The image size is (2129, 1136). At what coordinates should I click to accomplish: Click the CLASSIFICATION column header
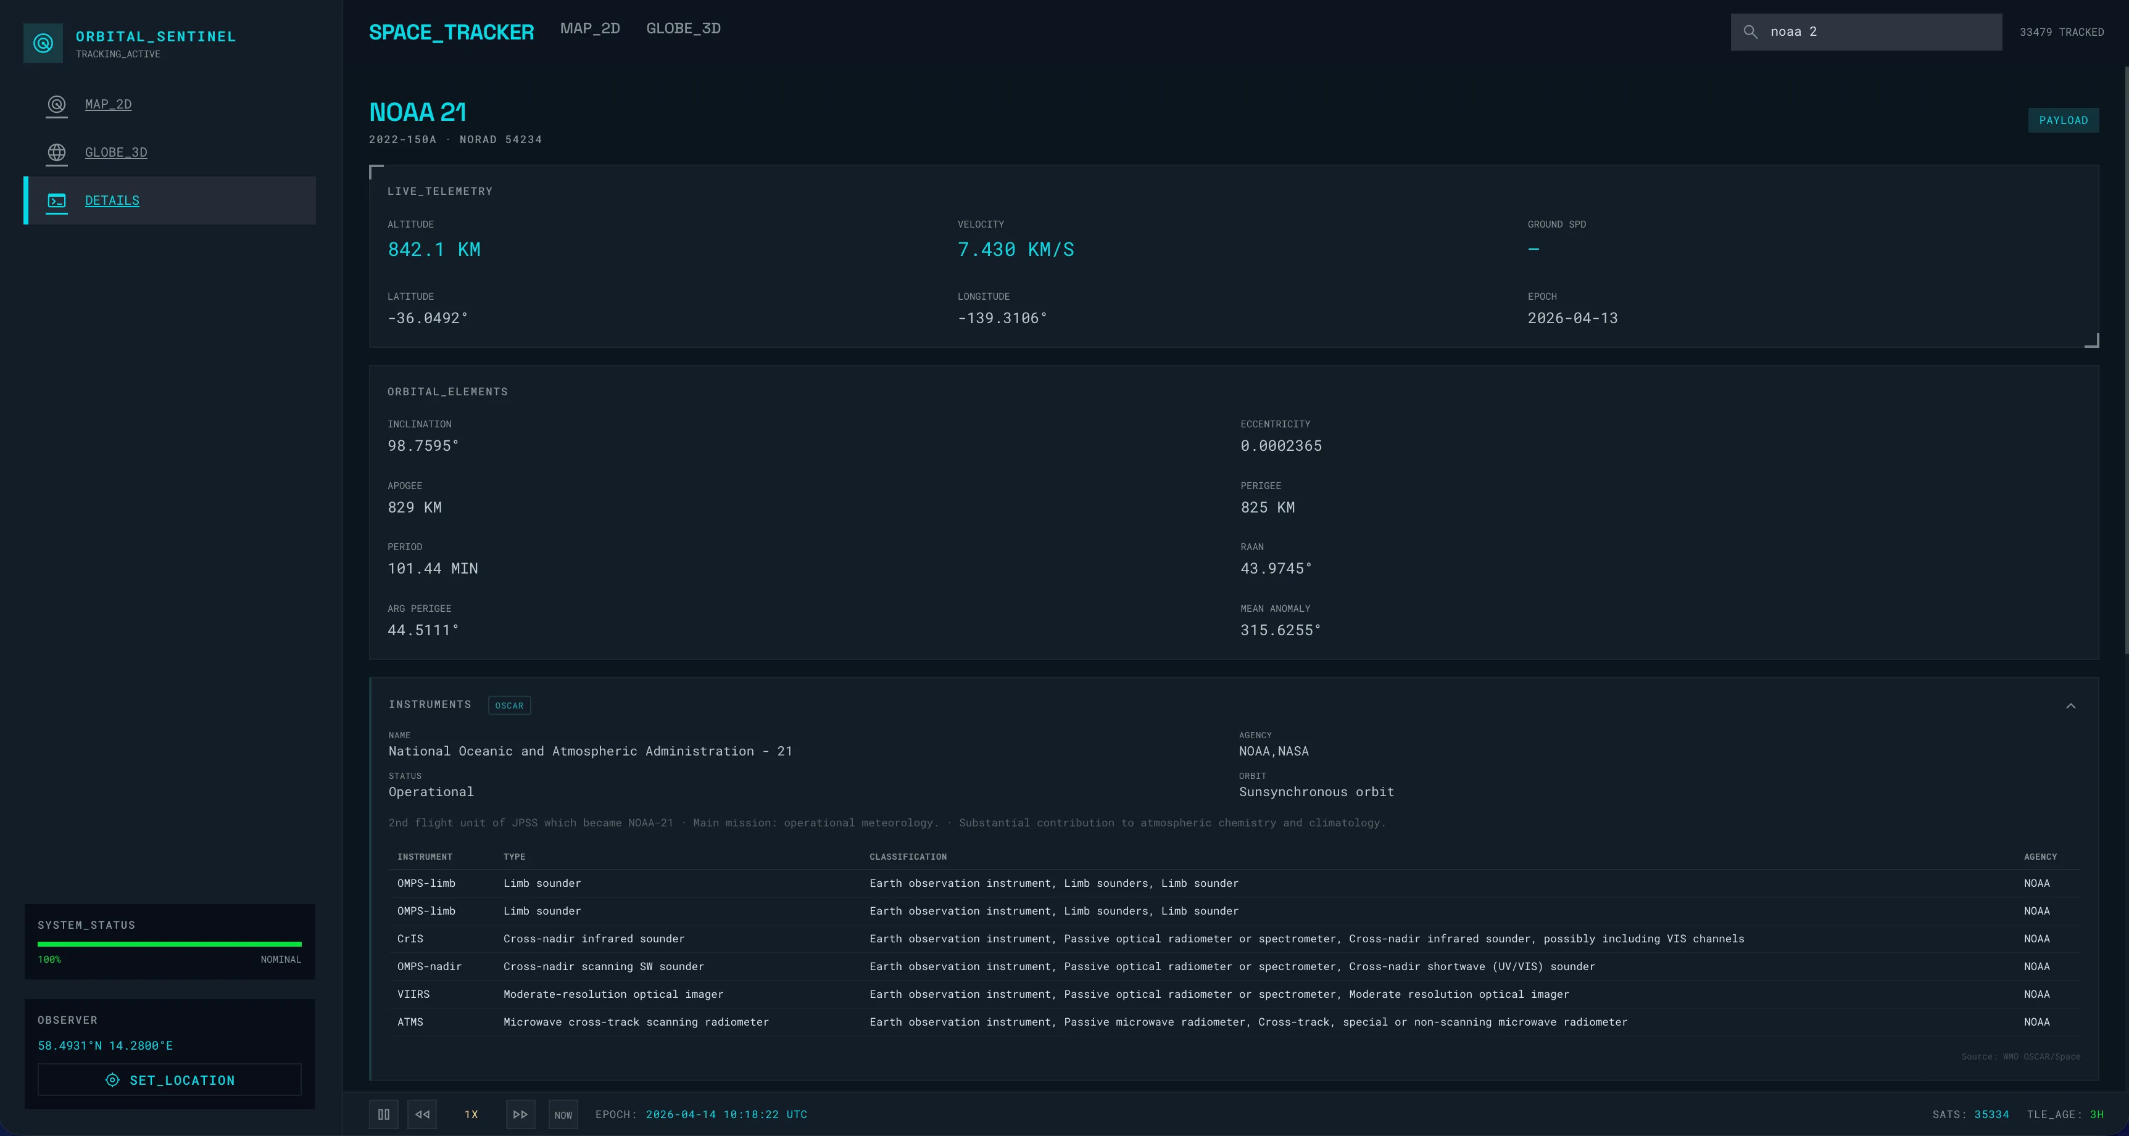coord(908,857)
